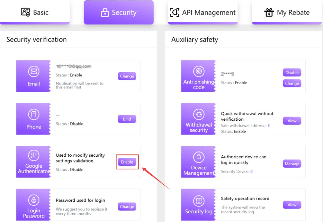The image size is (323, 222).
Task: Click the Phone icon tile
Action: pos(33,115)
